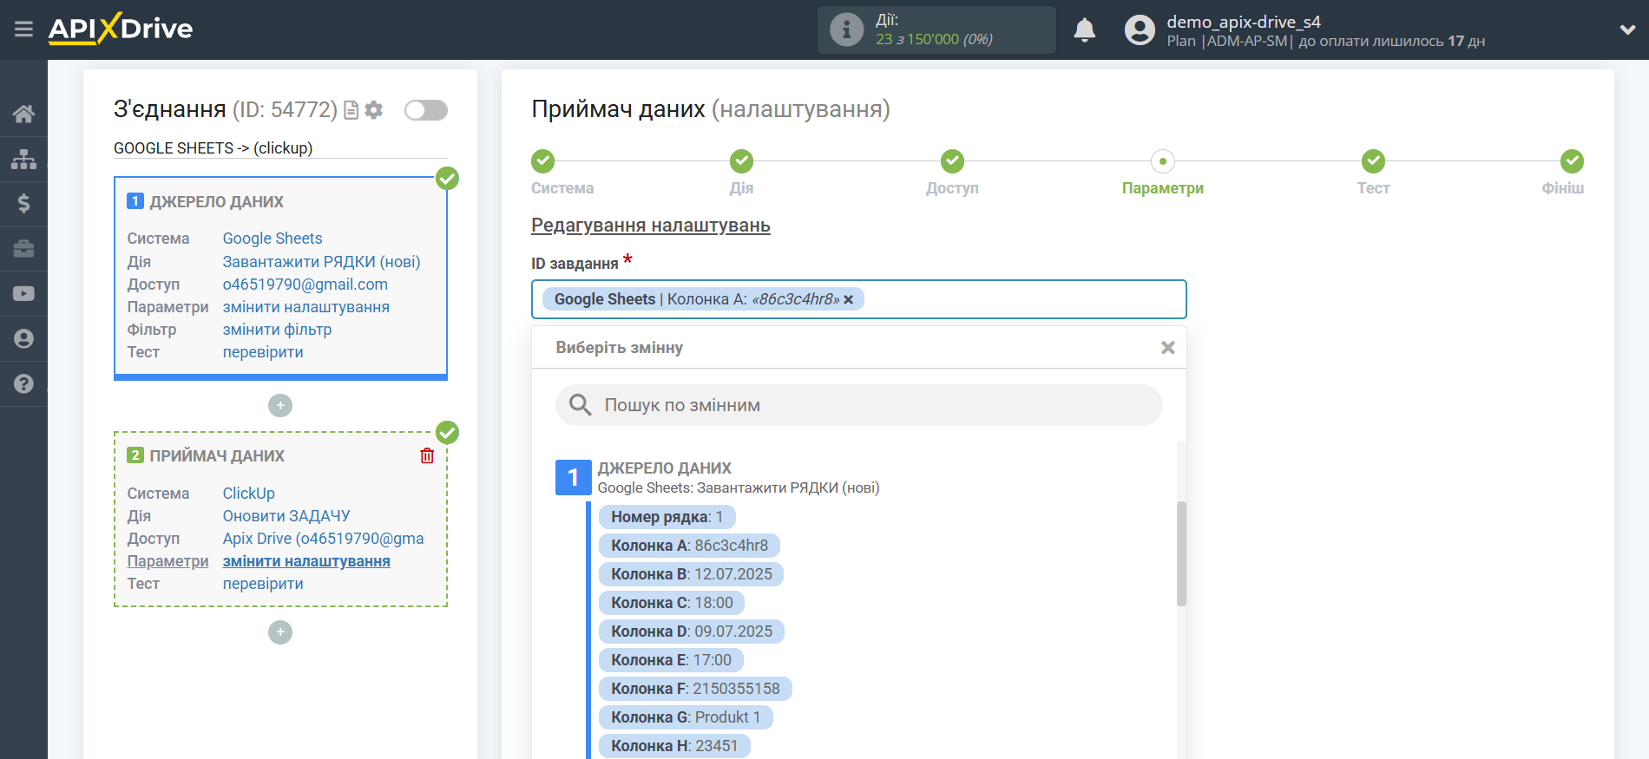Screen dimensions: 1649x759
Task: Click the ПРИЙМАЧ ДАНИХ block title
Action: coord(217,456)
